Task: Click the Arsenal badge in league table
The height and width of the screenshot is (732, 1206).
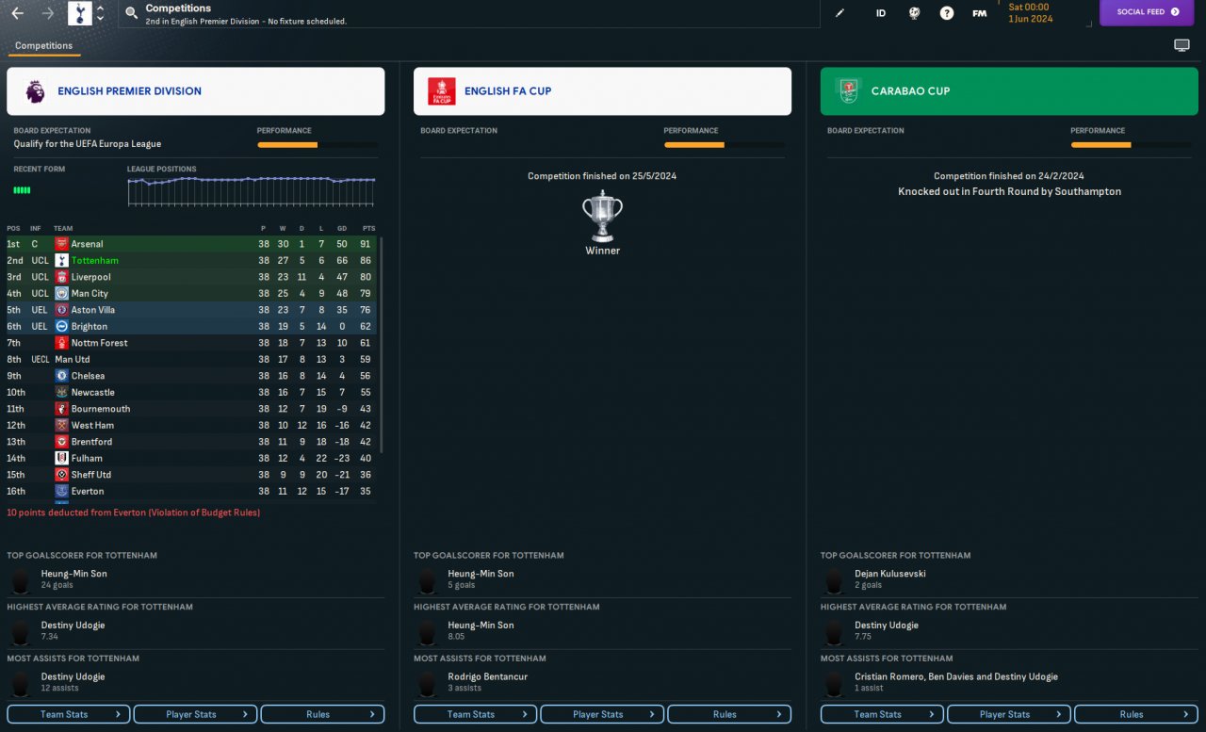Action: (x=61, y=244)
